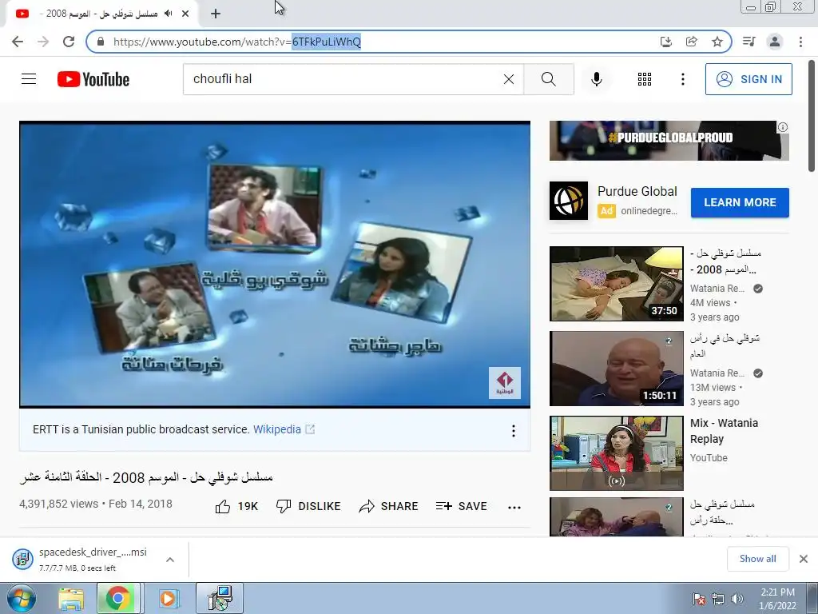The image size is (818, 614).
Task: Open YouTube settings three-dot menu
Action: (x=683, y=79)
